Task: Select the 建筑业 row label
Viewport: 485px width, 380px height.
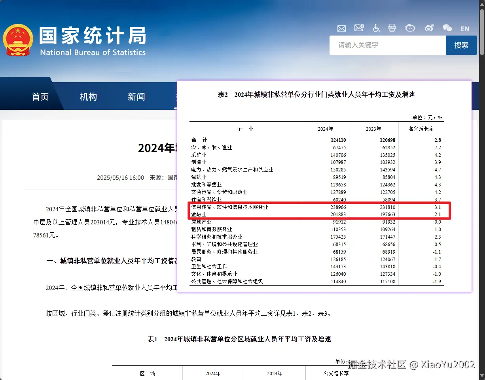Action: [x=199, y=177]
